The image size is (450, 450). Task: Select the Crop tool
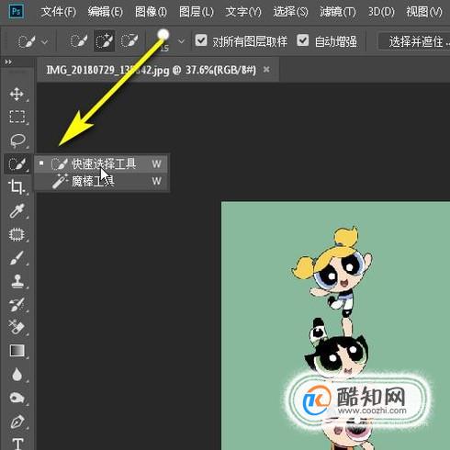pos(17,186)
